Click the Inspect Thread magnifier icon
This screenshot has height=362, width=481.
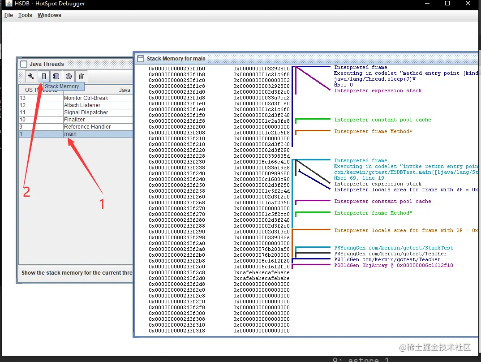pyautogui.click(x=31, y=76)
